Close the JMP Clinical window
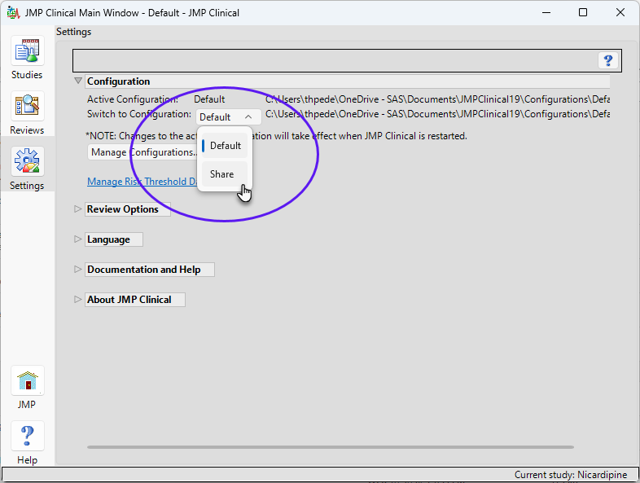This screenshot has height=483, width=640. (620, 13)
